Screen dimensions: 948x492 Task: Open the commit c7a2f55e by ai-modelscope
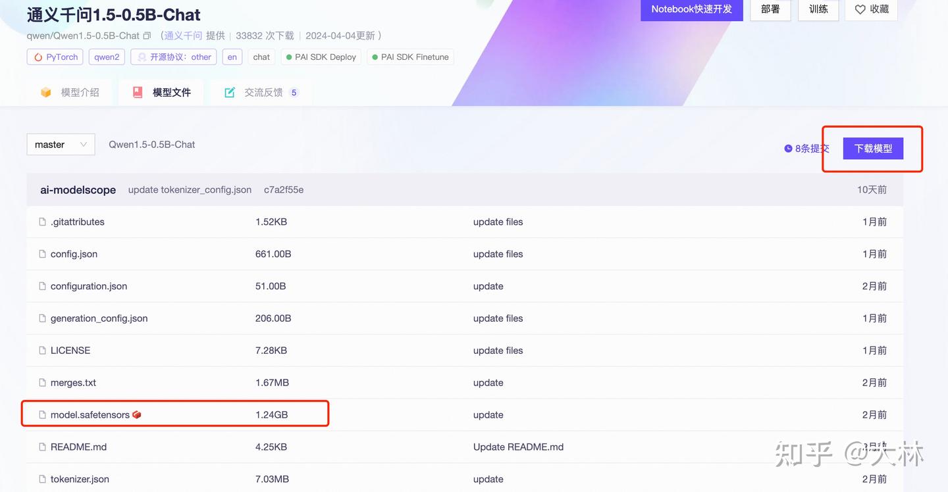[x=283, y=189]
